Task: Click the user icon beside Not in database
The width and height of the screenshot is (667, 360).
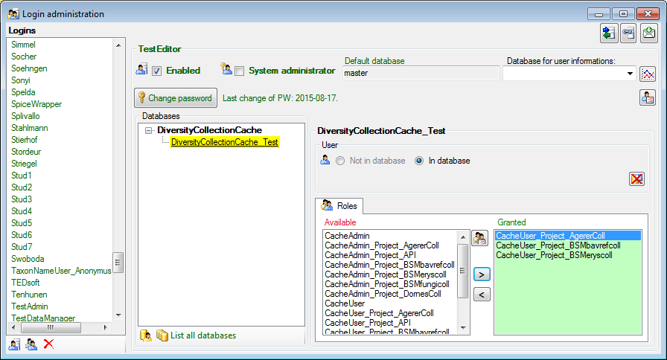Action: [x=325, y=160]
